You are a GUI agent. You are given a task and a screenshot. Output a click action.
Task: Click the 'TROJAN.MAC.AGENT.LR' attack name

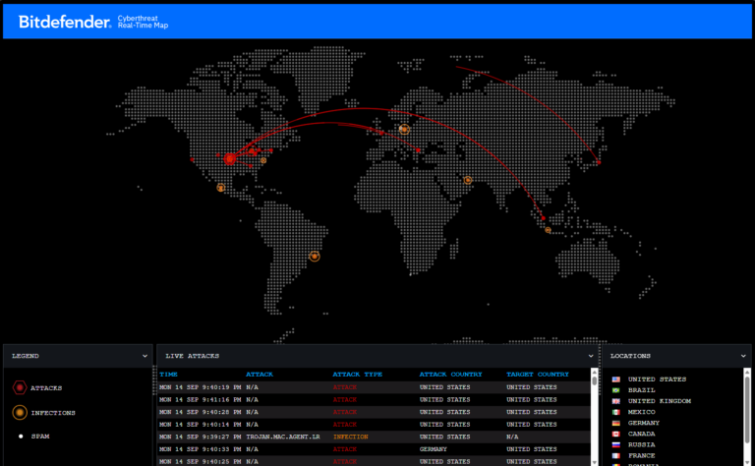pyautogui.click(x=283, y=437)
